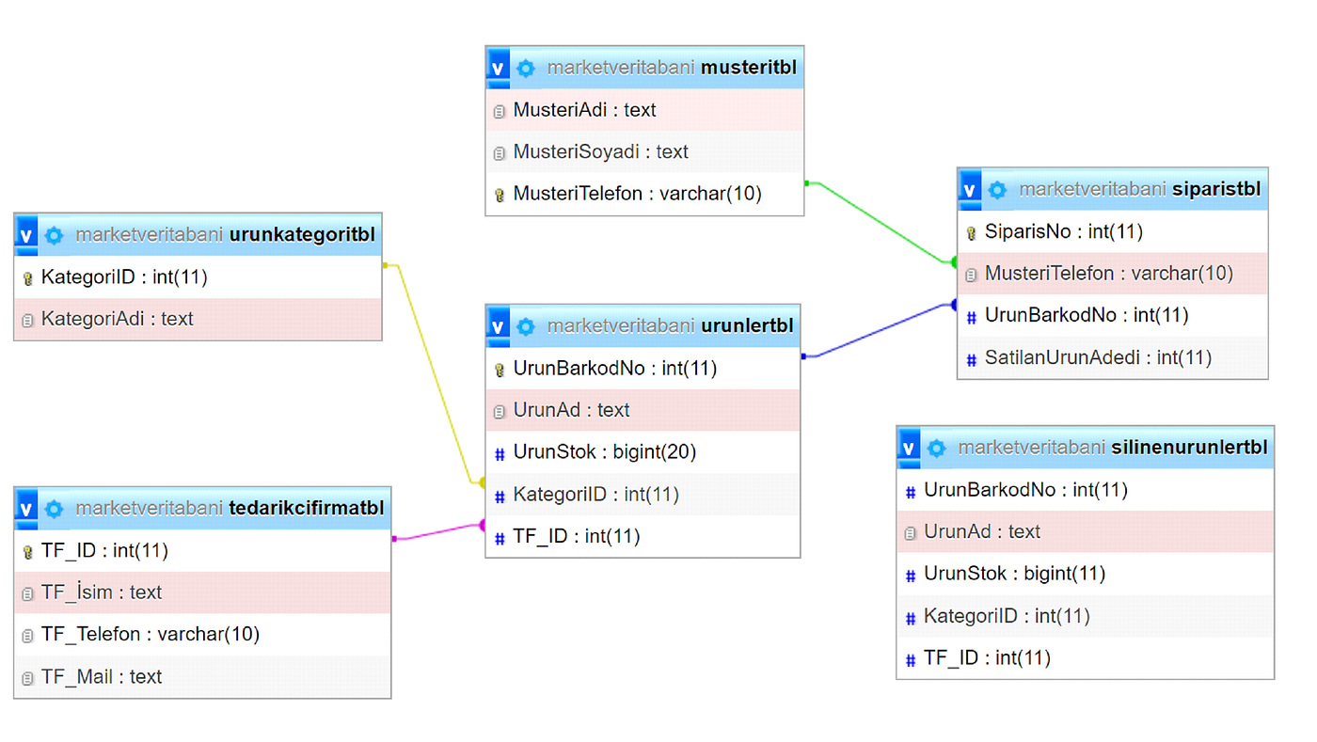This screenshot has width=1317, height=742.
Task: Select TF_ID : int(11) in silinenurunlertbl
Action: coord(1086,657)
